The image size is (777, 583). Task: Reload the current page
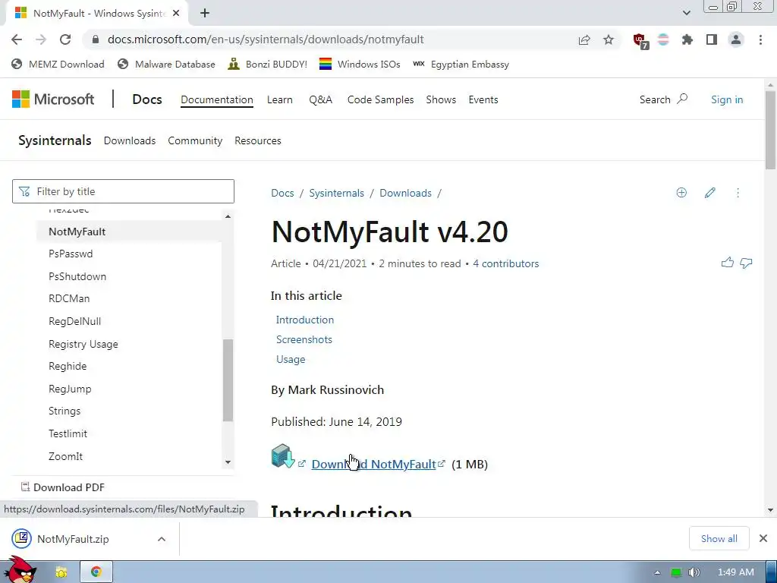coord(65,39)
